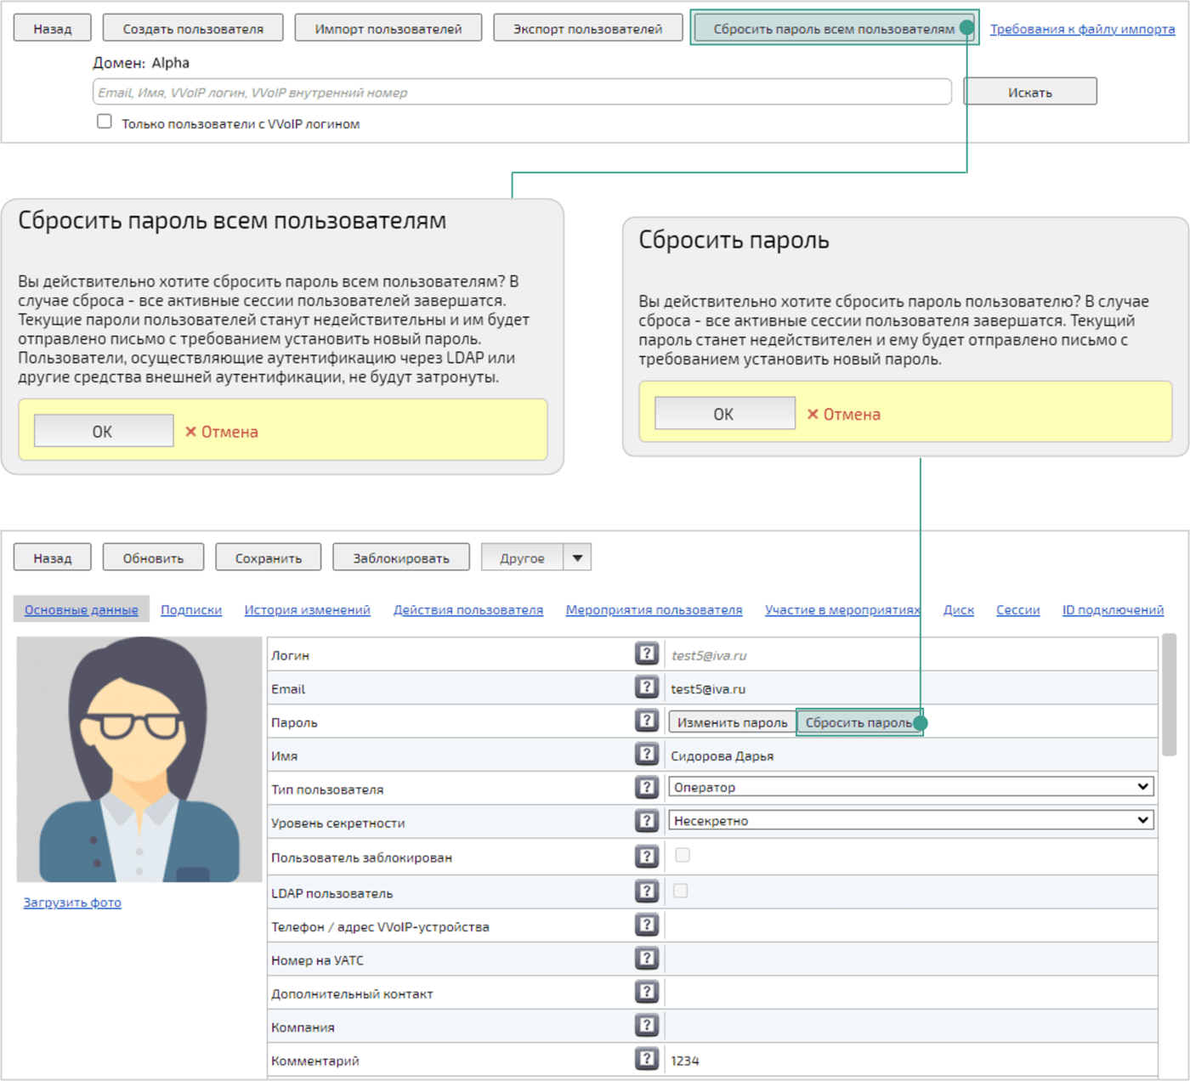Open the Требования к файлу импорта link
This screenshot has width=1190, height=1081.
(x=1082, y=29)
